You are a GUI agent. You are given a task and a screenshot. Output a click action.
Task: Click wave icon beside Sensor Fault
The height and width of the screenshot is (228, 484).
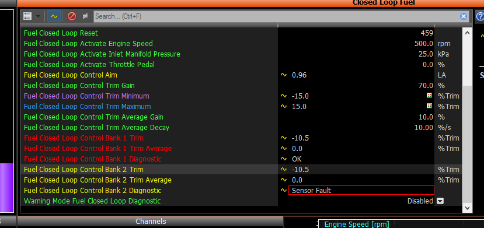[283, 191]
